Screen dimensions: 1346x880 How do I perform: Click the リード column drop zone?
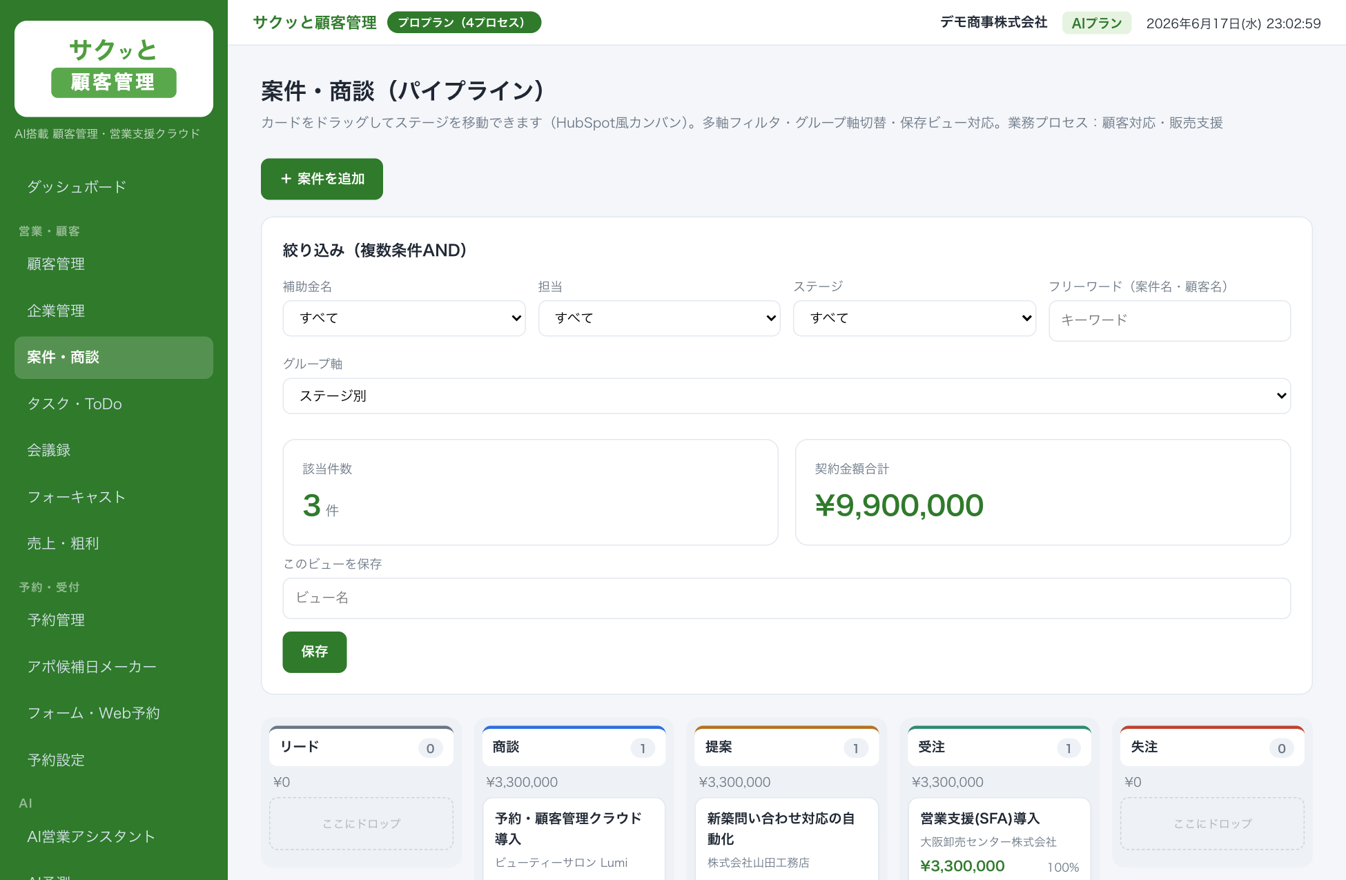coord(362,824)
